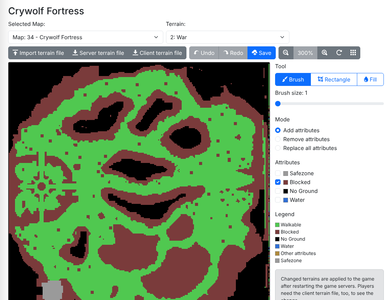Image resolution: width=392 pixels, height=300 pixels.
Task: Click the gray Safezone attribute color swatch
Action: pos(286,174)
